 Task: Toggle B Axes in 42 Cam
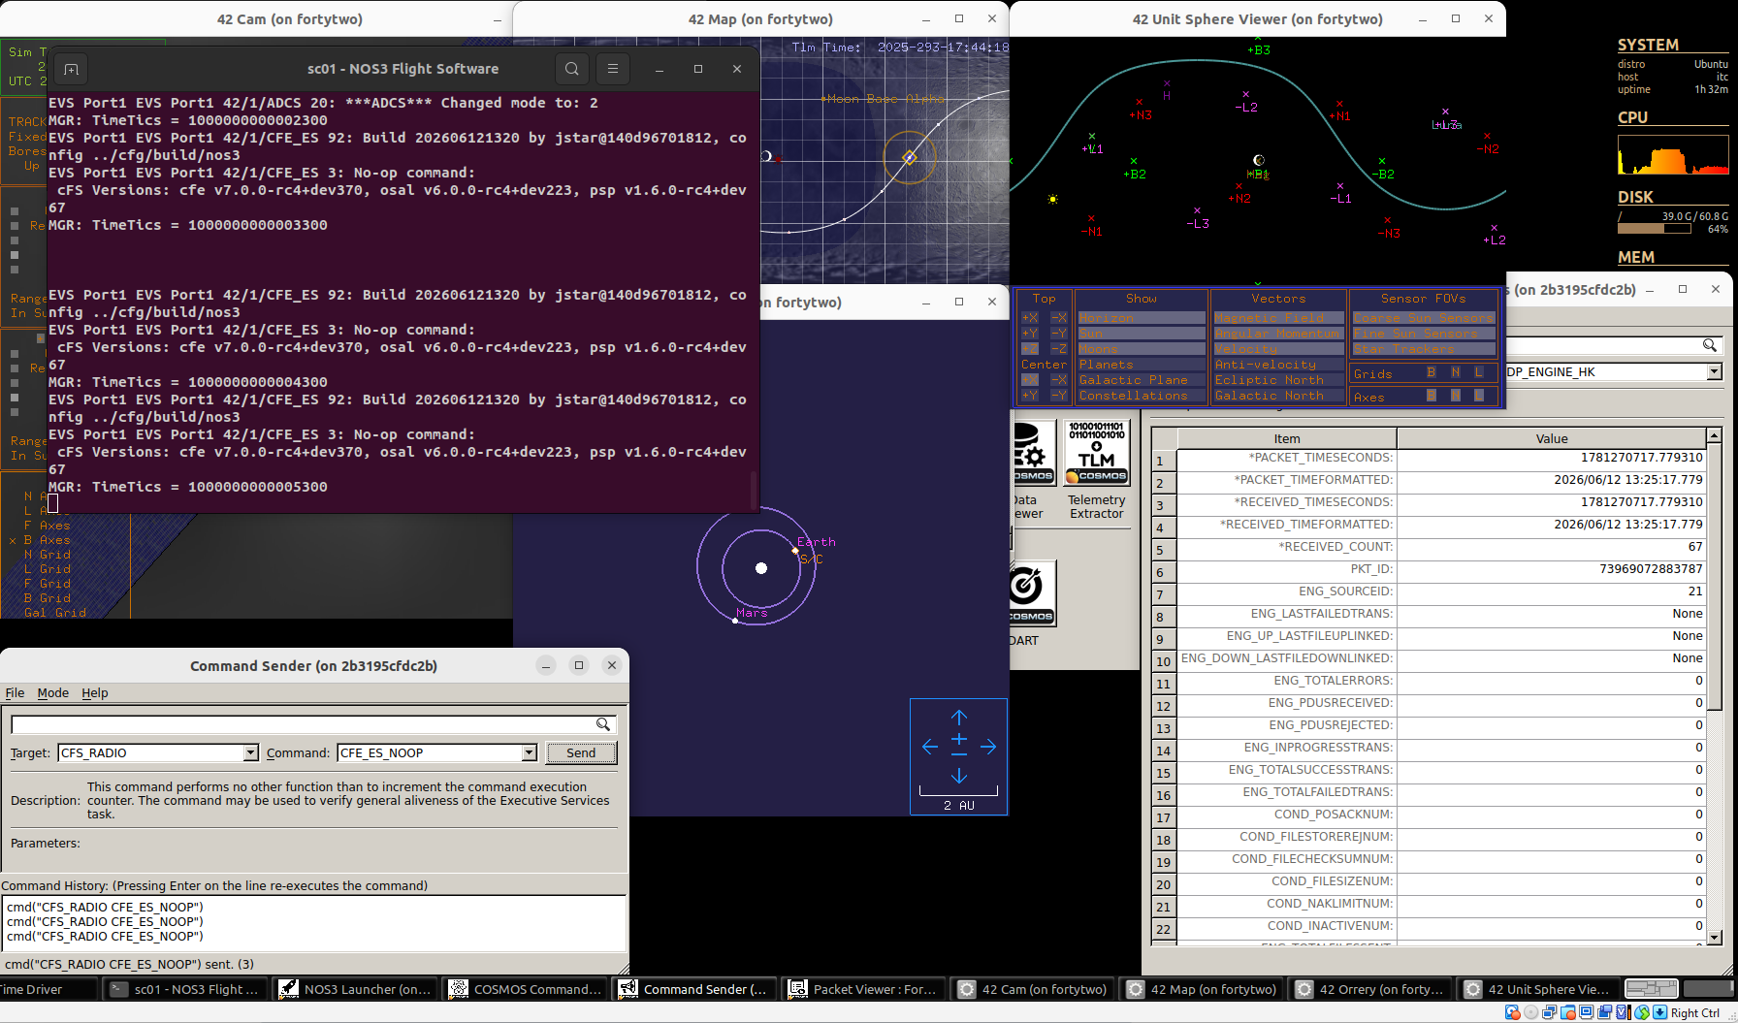click(x=47, y=540)
